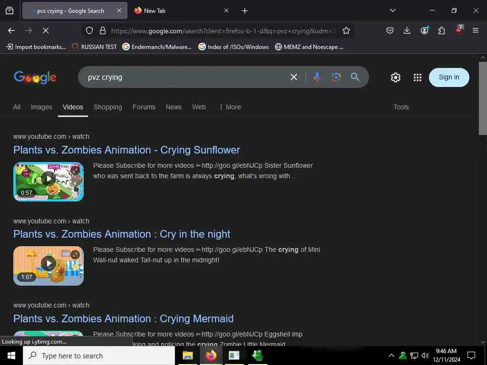Stop loading the page
This screenshot has height=365, width=487.
coord(45,30)
